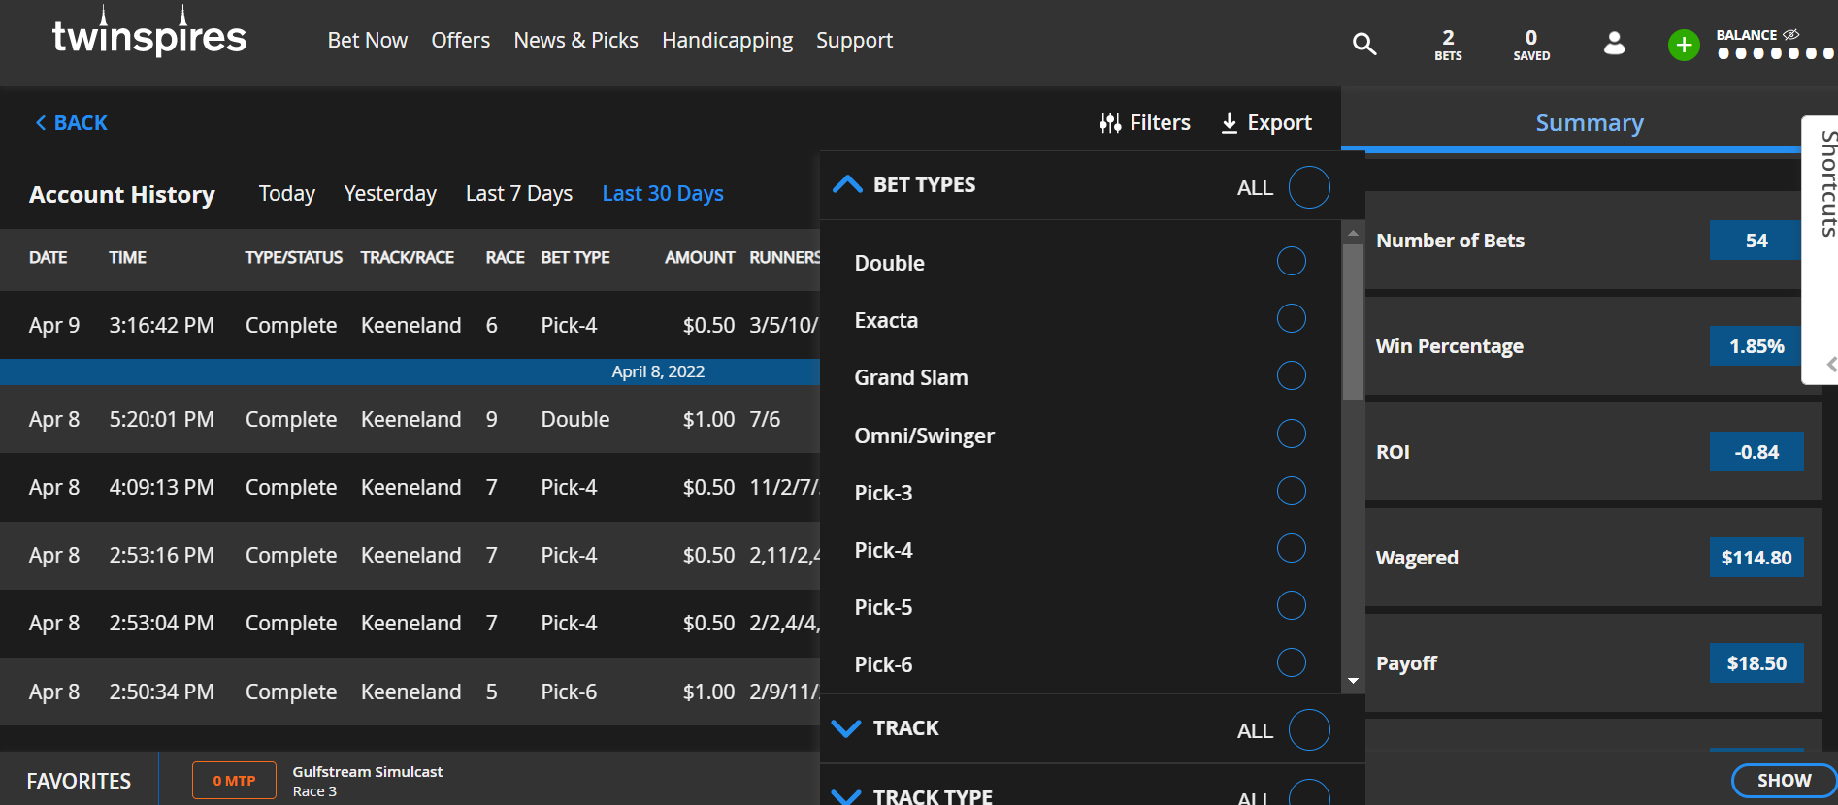Select the Exacta bet type filter

click(x=1291, y=318)
